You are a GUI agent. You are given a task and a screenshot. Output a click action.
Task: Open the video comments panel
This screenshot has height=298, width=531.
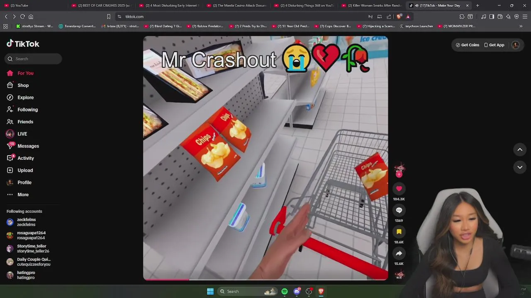pyautogui.click(x=399, y=210)
